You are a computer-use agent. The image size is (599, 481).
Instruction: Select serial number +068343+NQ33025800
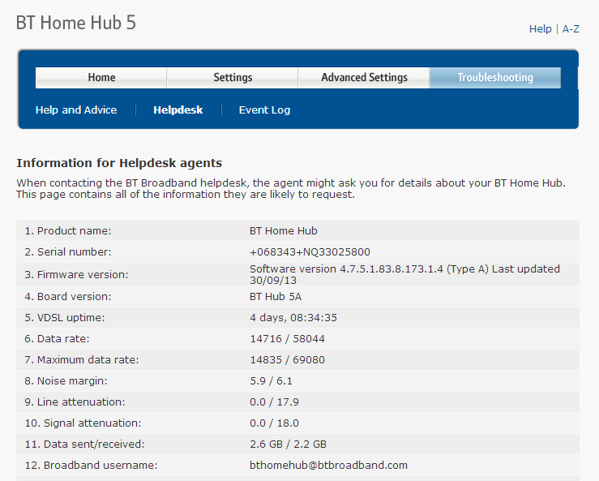pyautogui.click(x=310, y=252)
